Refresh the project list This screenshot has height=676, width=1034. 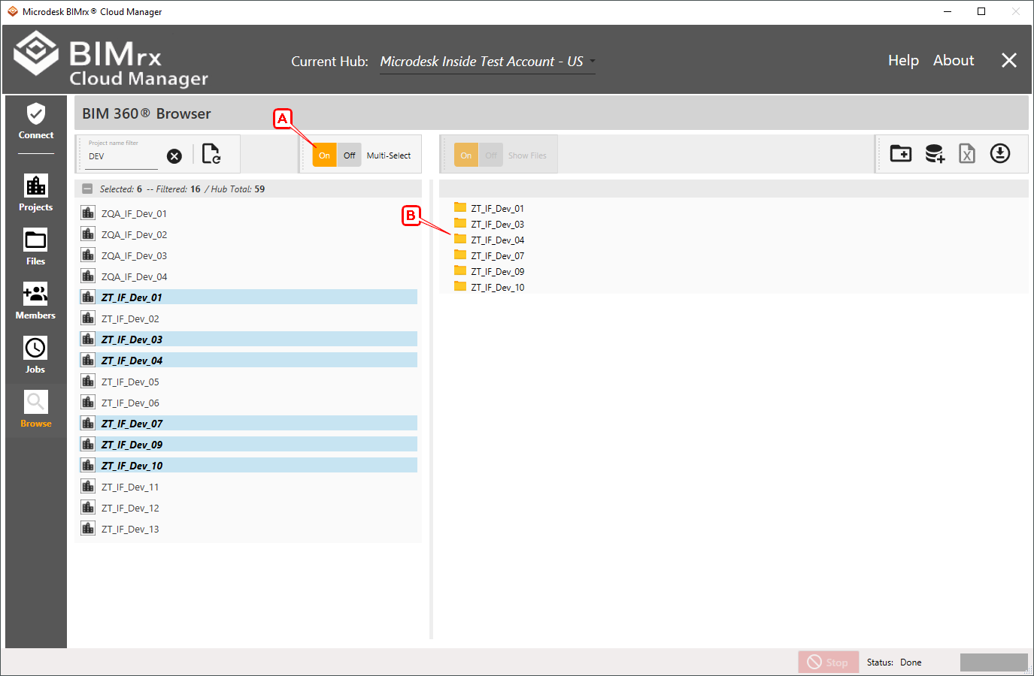(x=211, y=154)
